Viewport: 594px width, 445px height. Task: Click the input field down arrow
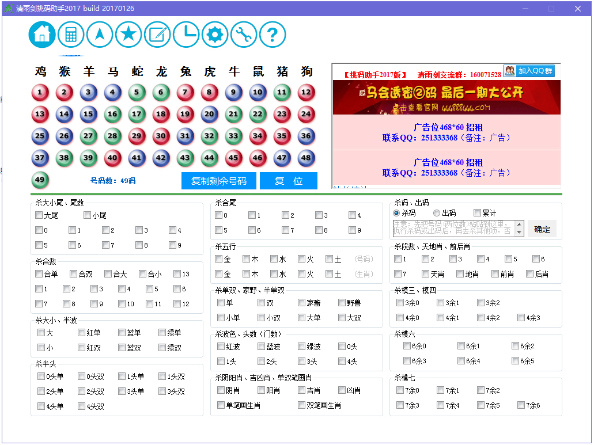[519, 233]
